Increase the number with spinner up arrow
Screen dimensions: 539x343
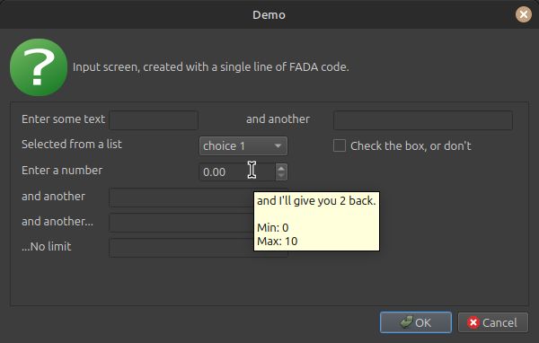click(x=281, y=168)
